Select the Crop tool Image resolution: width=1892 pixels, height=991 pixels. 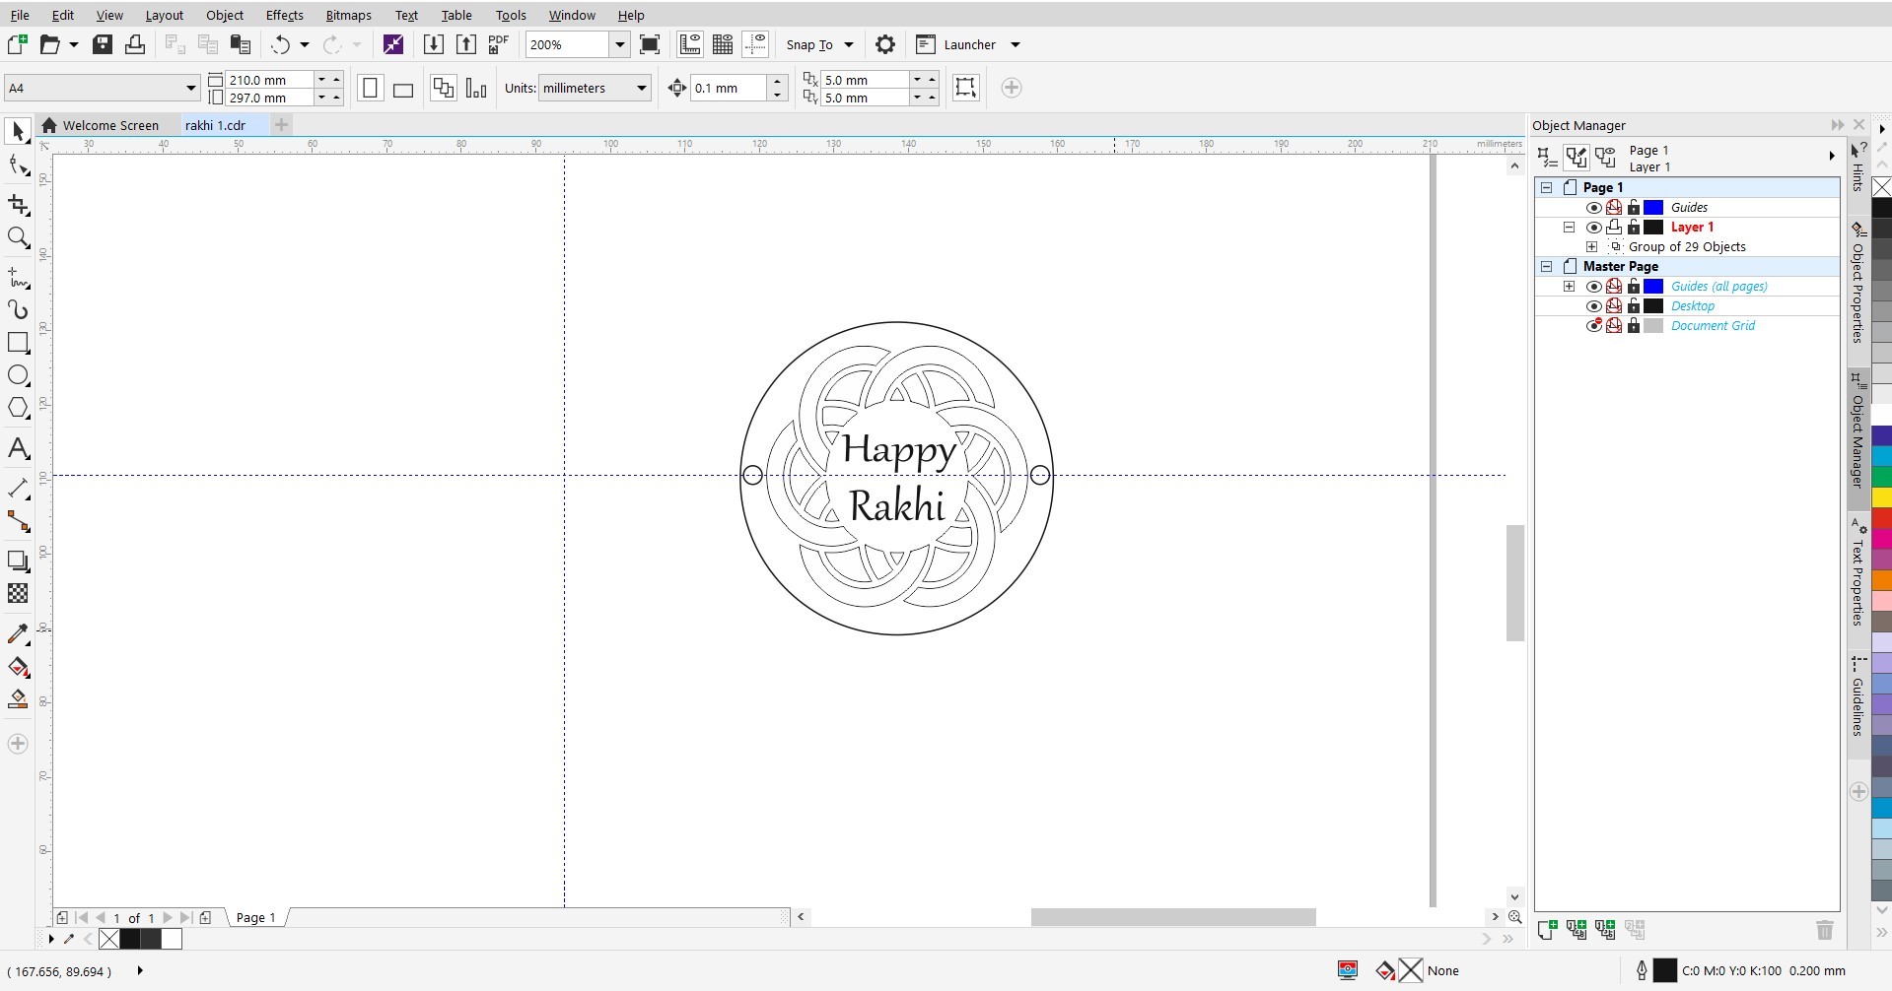pos(18,204)
